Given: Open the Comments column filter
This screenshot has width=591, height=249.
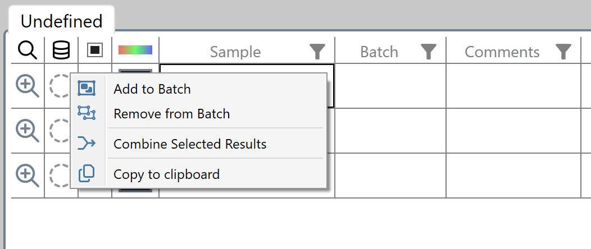Looking at the screenshot, I should (x=563, y=52).
